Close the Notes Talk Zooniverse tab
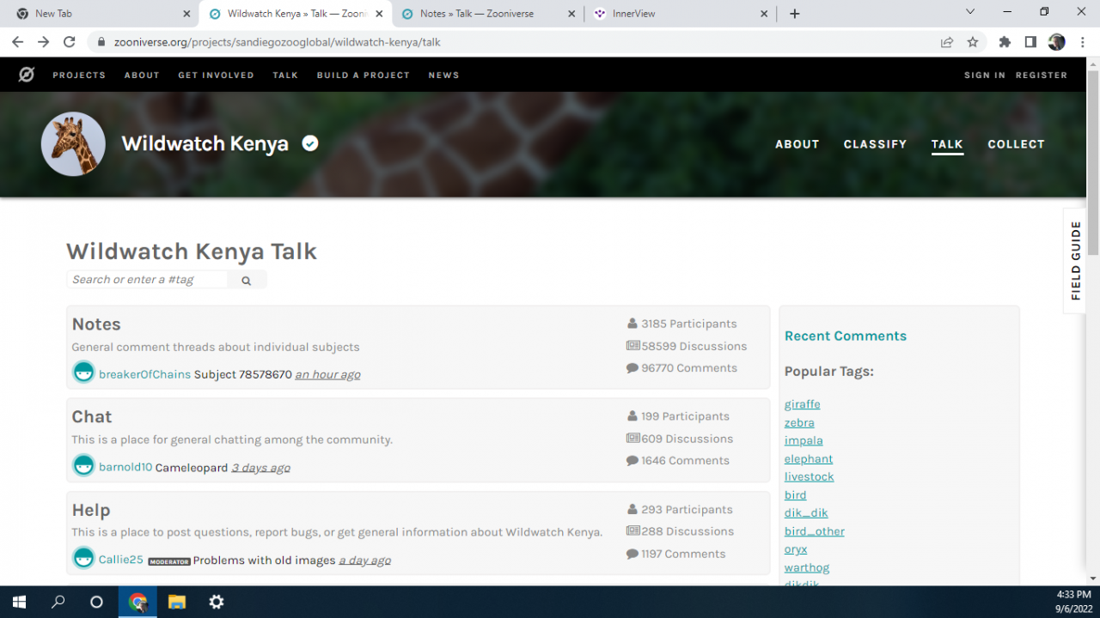The height and width of the screenshot is (618, 1100). coord(572,14)
